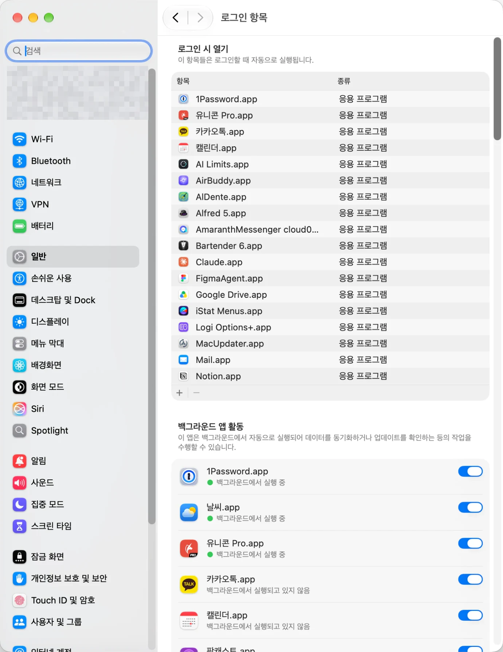Open VPN settings pane
This screenshot has height=652, width=503.
pos(73,204)
